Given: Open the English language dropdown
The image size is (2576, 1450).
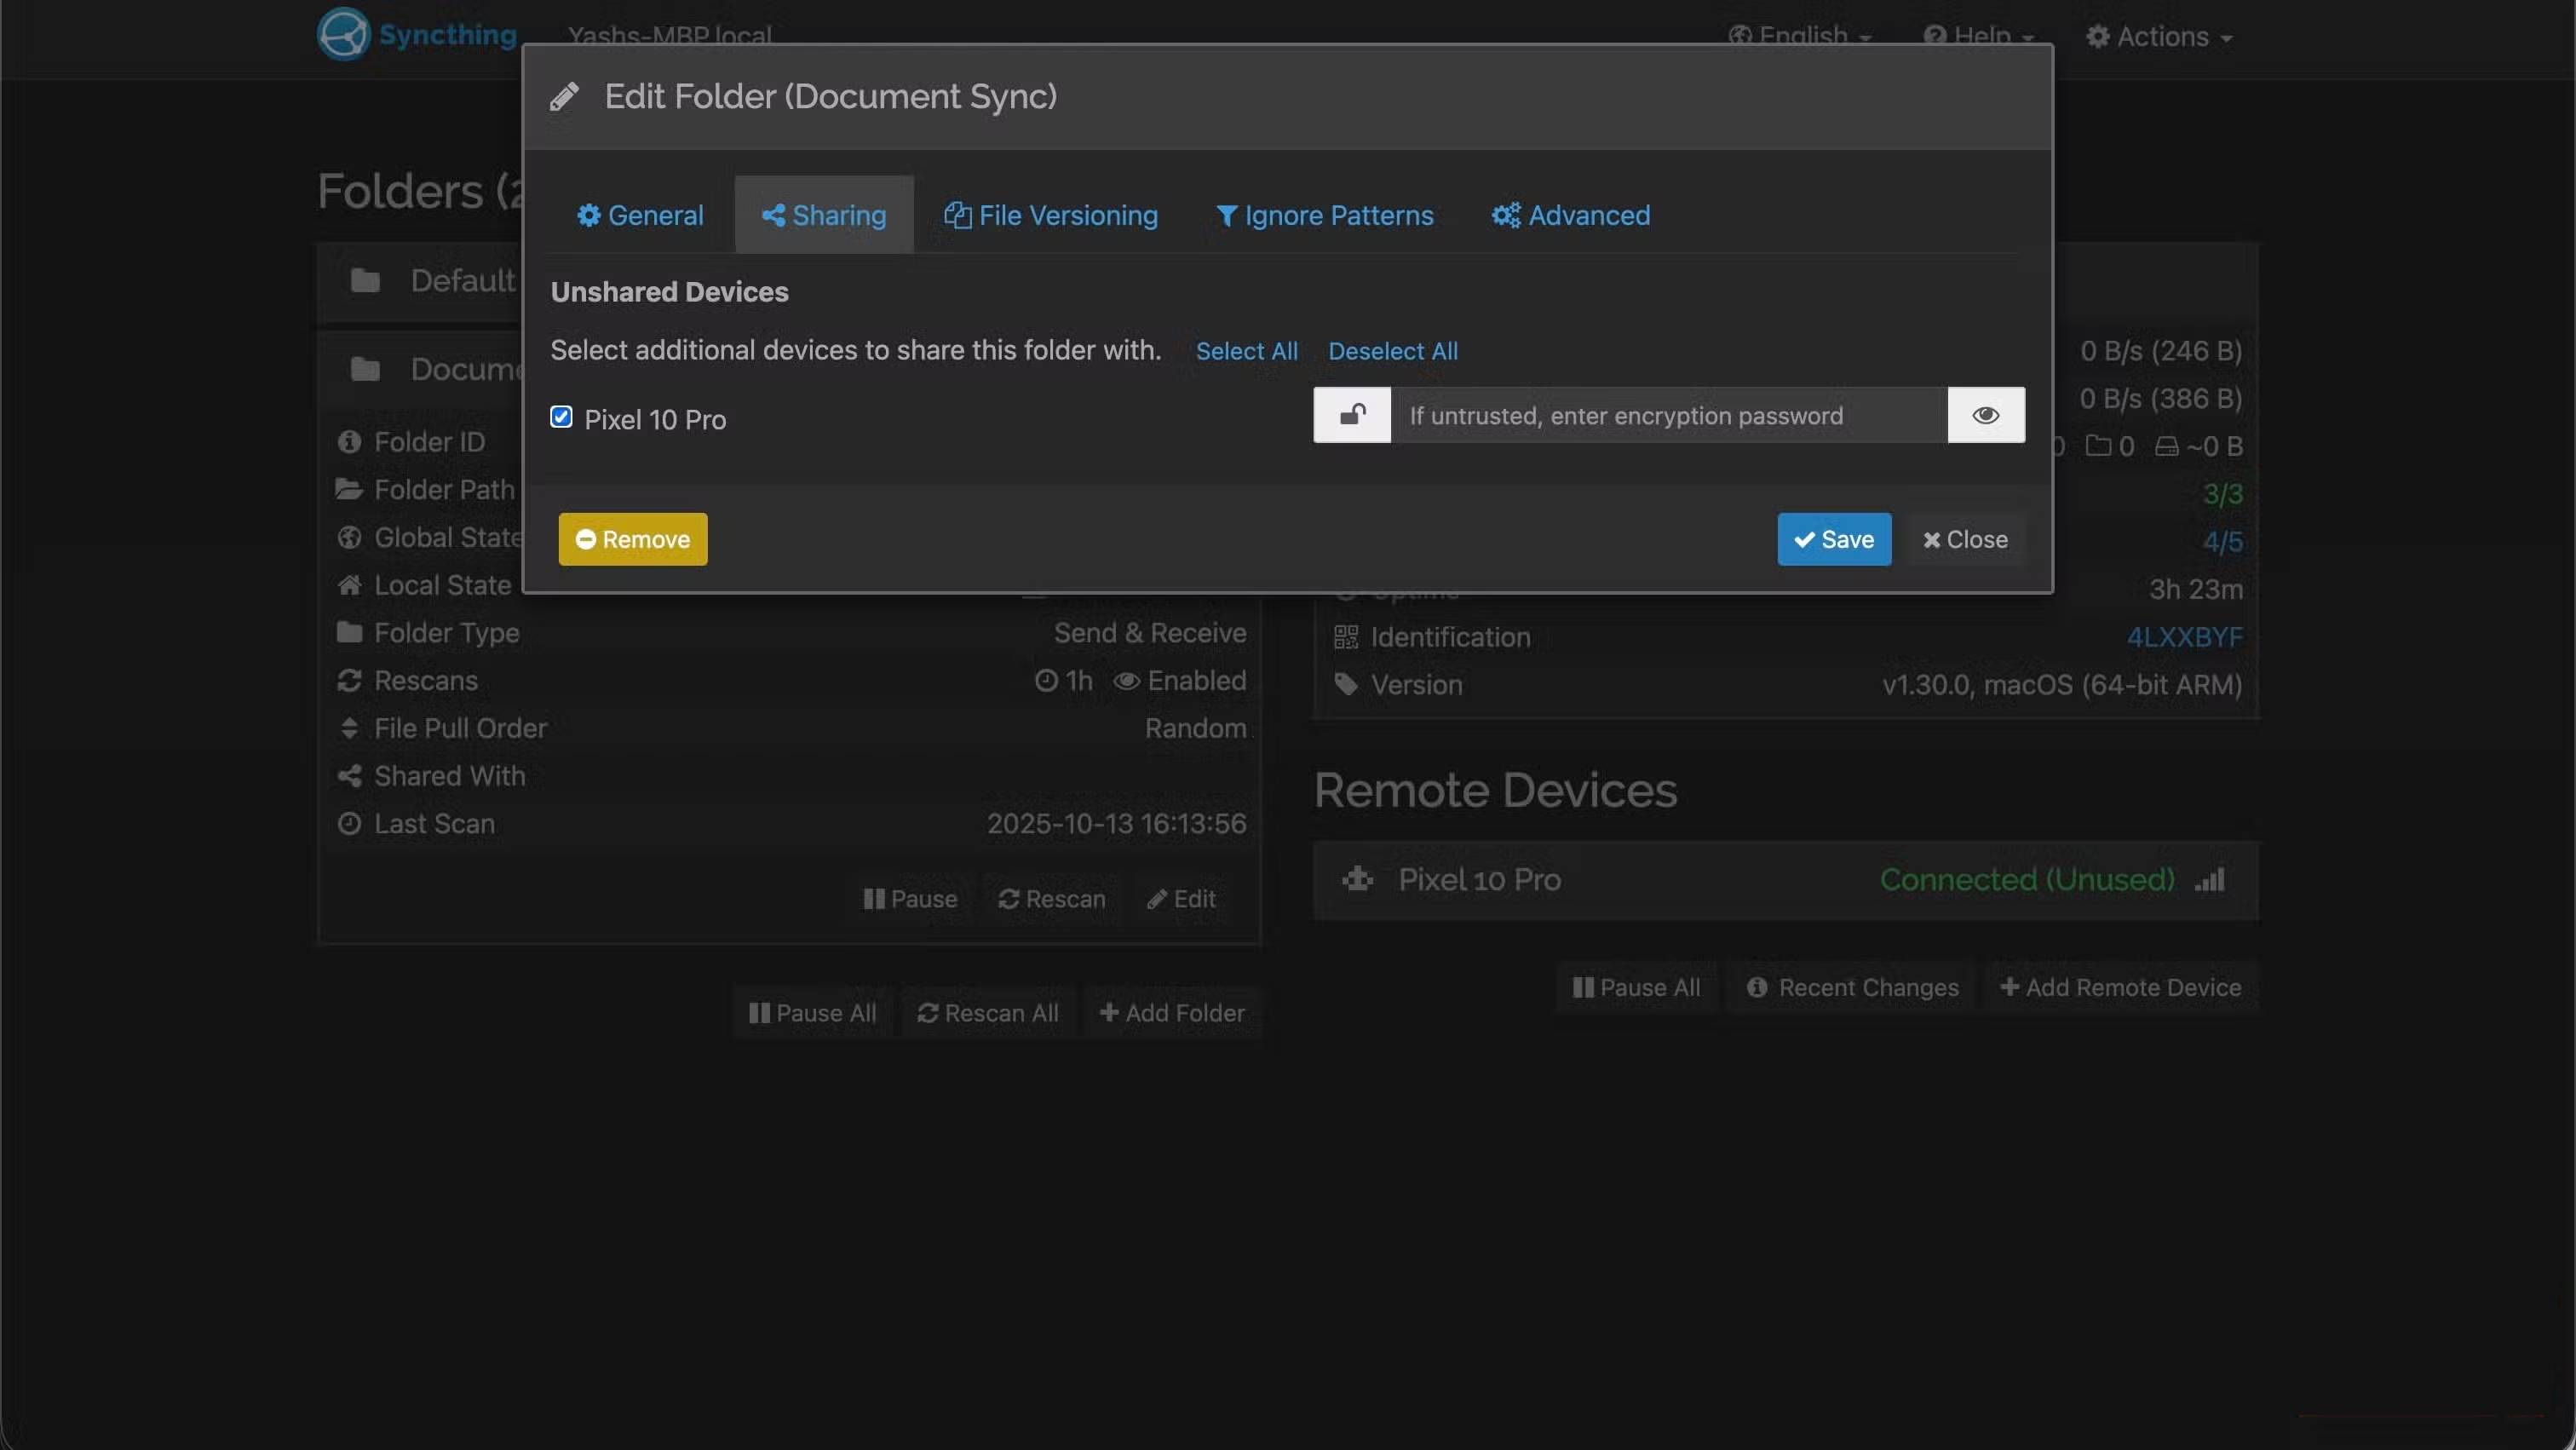Looking at the screenshot, I should point(1800,36).
